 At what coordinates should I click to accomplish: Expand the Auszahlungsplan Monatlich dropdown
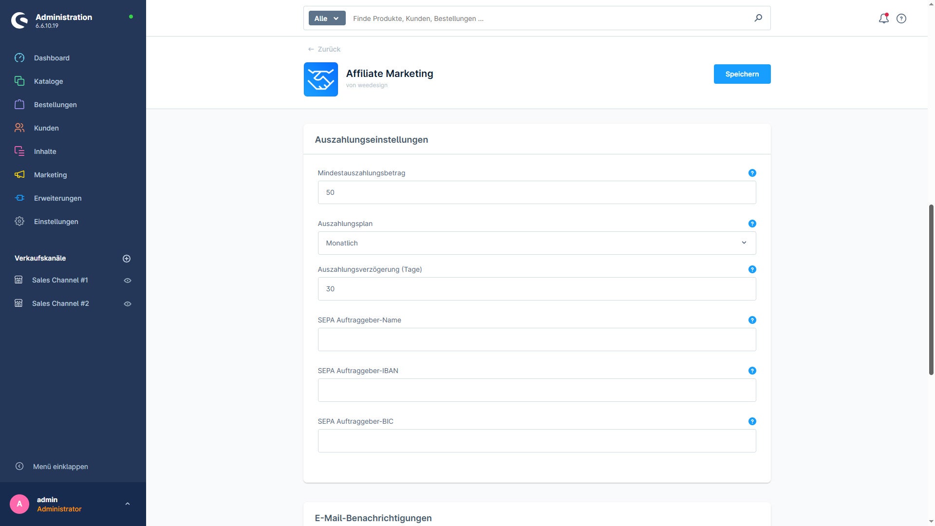[x=537, y=243]
